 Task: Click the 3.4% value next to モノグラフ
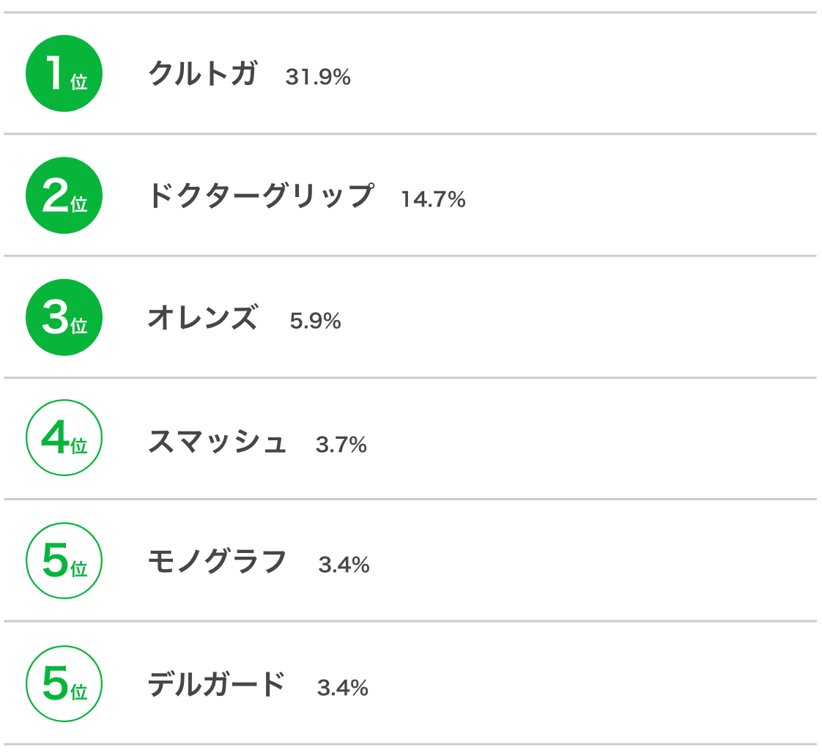click(x=344, y=565)
